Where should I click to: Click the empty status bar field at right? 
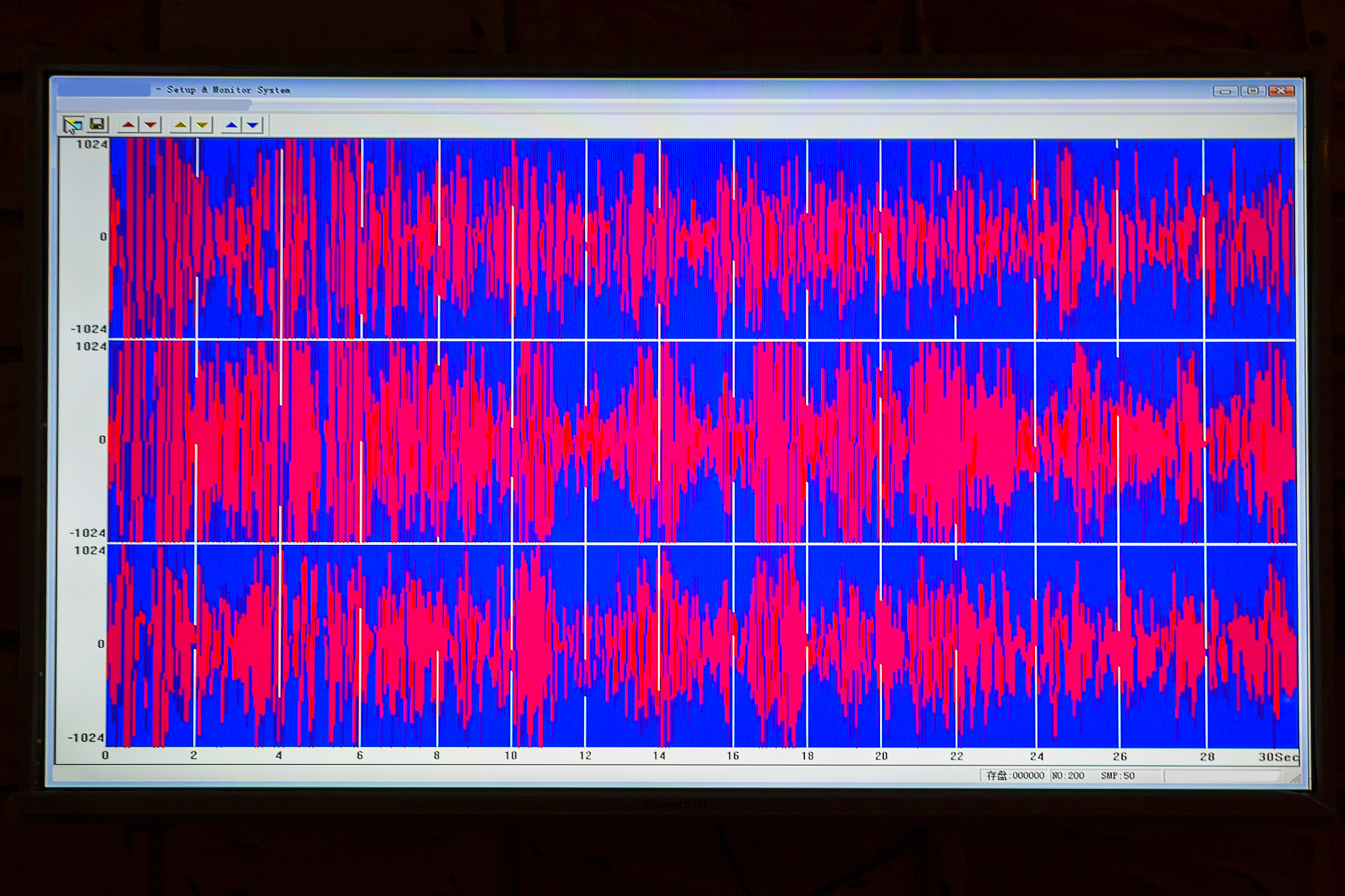click(x=1222, y=776)
